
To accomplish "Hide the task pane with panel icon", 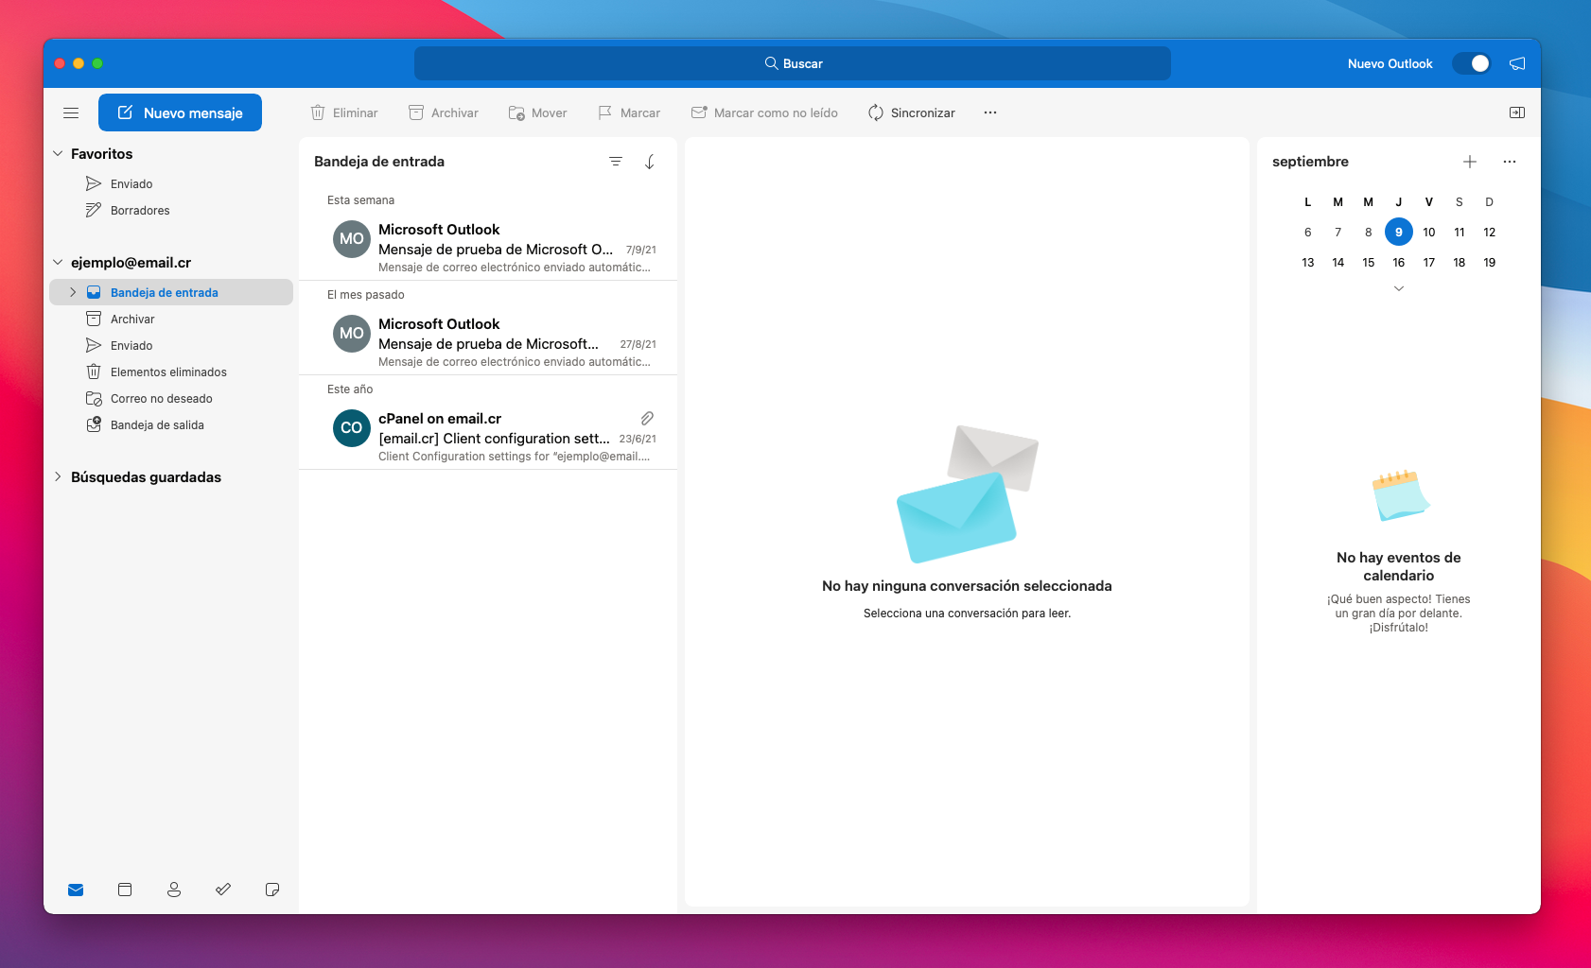I will [1517, 112].
